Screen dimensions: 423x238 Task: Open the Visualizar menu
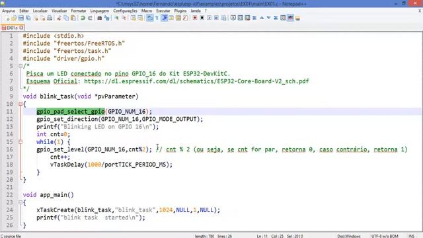(59, 11)
